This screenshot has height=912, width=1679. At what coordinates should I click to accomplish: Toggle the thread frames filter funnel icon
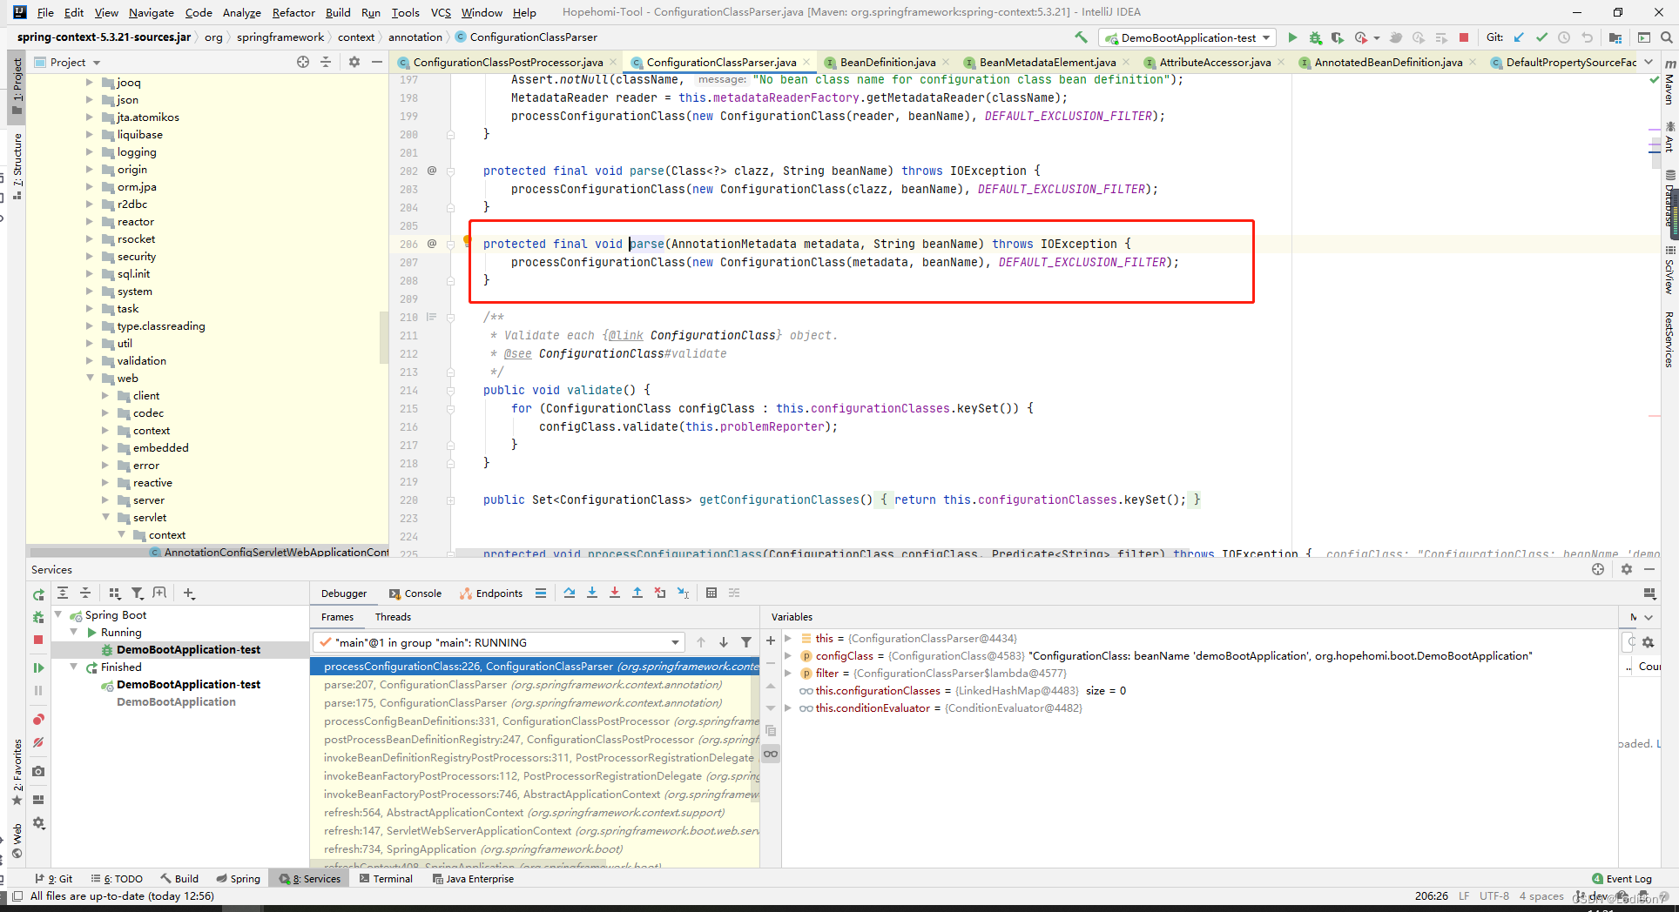[x=746, y=642]
